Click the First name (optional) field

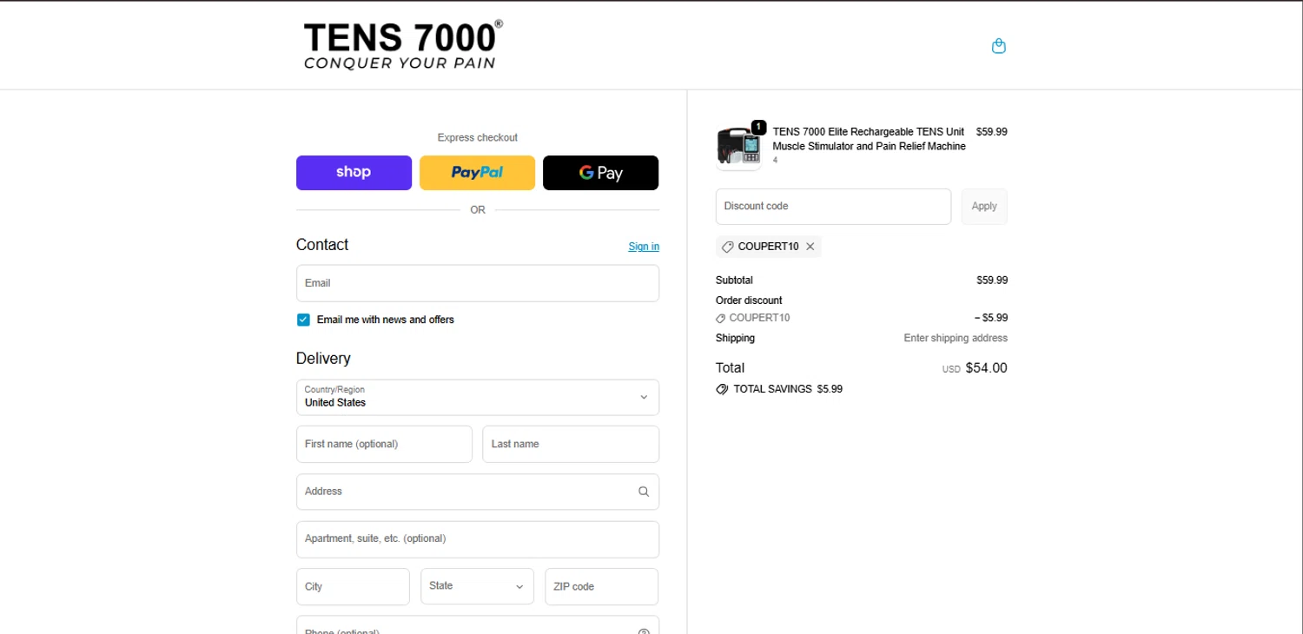(384, 444)
